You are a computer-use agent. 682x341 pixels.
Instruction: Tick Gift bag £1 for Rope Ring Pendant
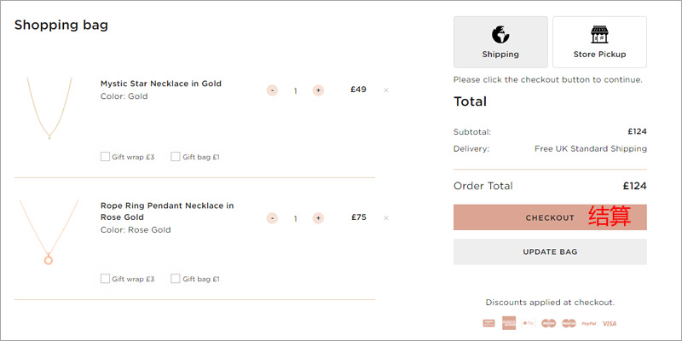pyautogui.click(x=176, y=279)
